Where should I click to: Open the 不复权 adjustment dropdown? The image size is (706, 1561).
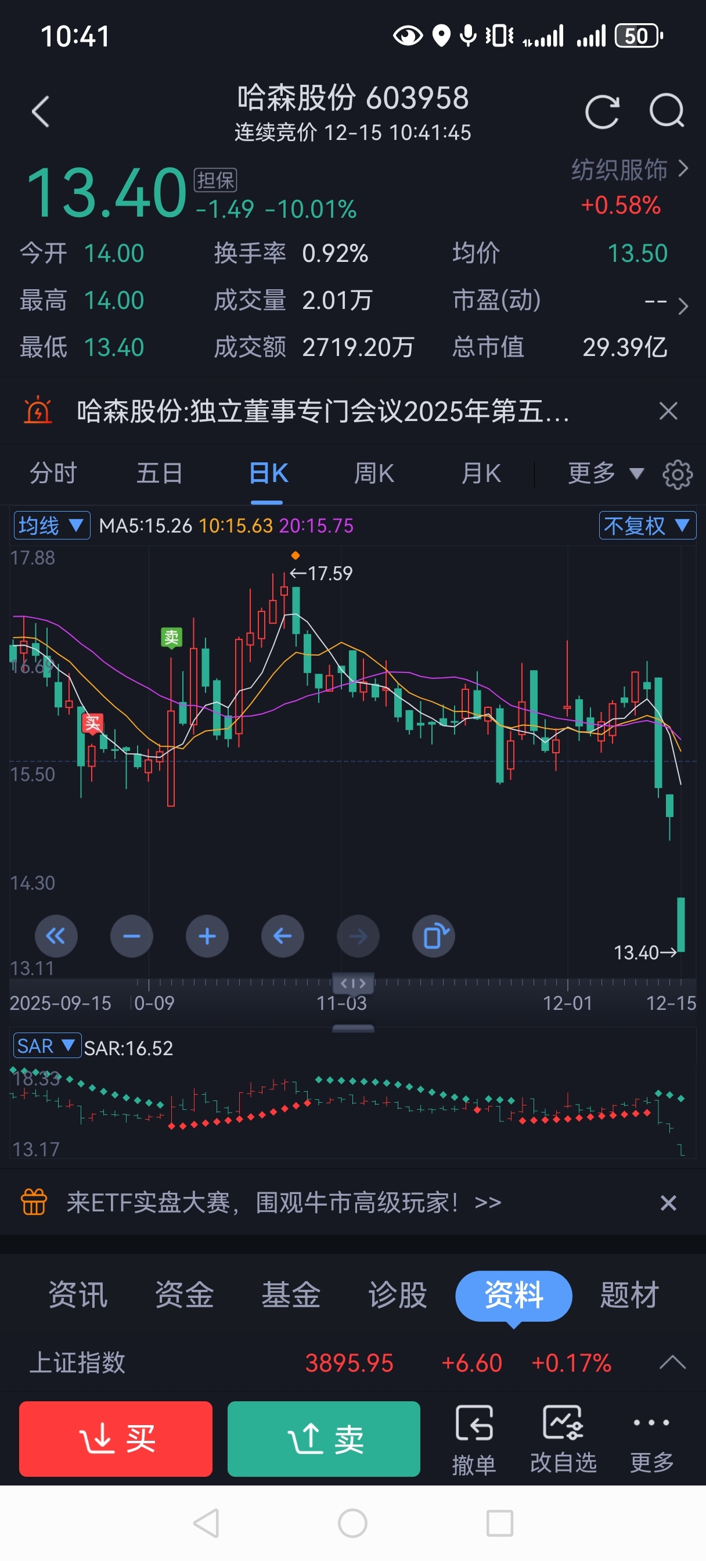click(x=647, y=526)
